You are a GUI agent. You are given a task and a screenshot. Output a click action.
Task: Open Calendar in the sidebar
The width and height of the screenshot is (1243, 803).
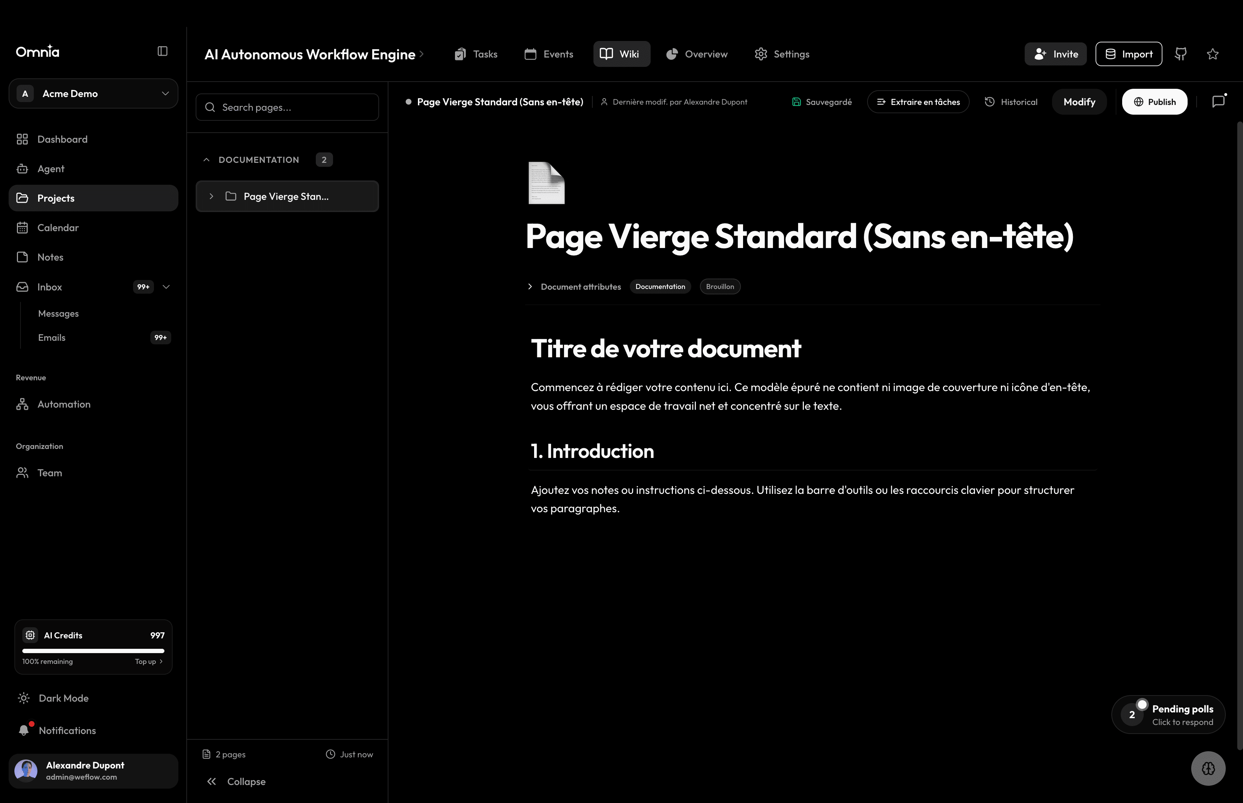[94, 227]
